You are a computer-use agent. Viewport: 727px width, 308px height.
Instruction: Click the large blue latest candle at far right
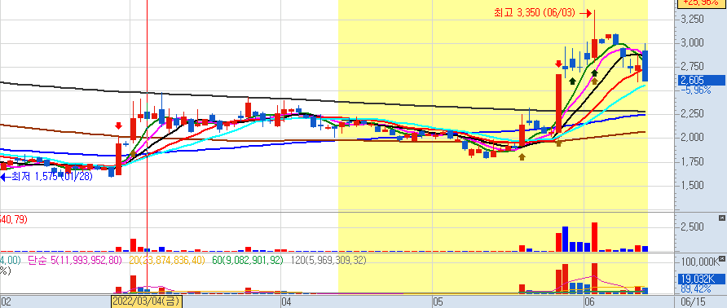tap(645, 65)
